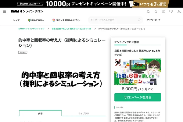
Task: Switch to the ライブラリ tab
Action: 84,113
